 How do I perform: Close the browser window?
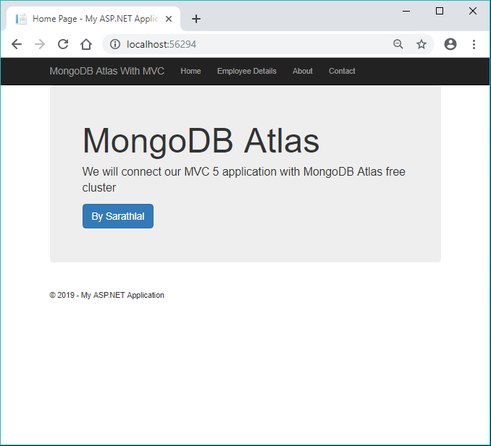[x=472, y=12]
